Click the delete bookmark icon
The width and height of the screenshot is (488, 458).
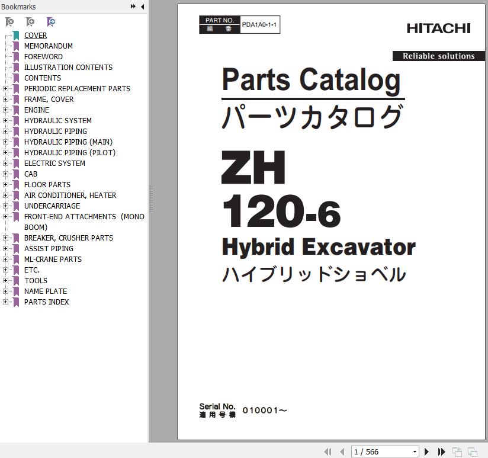pos(9,22)
